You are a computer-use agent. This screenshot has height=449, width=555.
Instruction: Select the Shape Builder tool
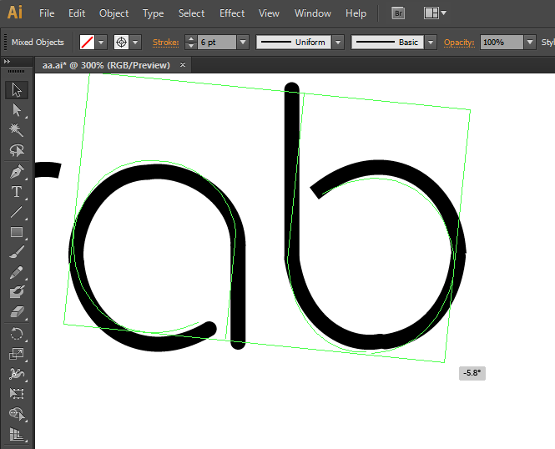tap(17, 414)
